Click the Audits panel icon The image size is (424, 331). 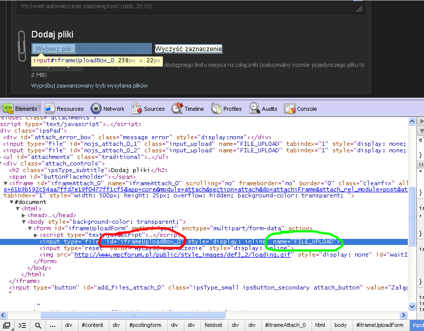(x=254, y=108)
